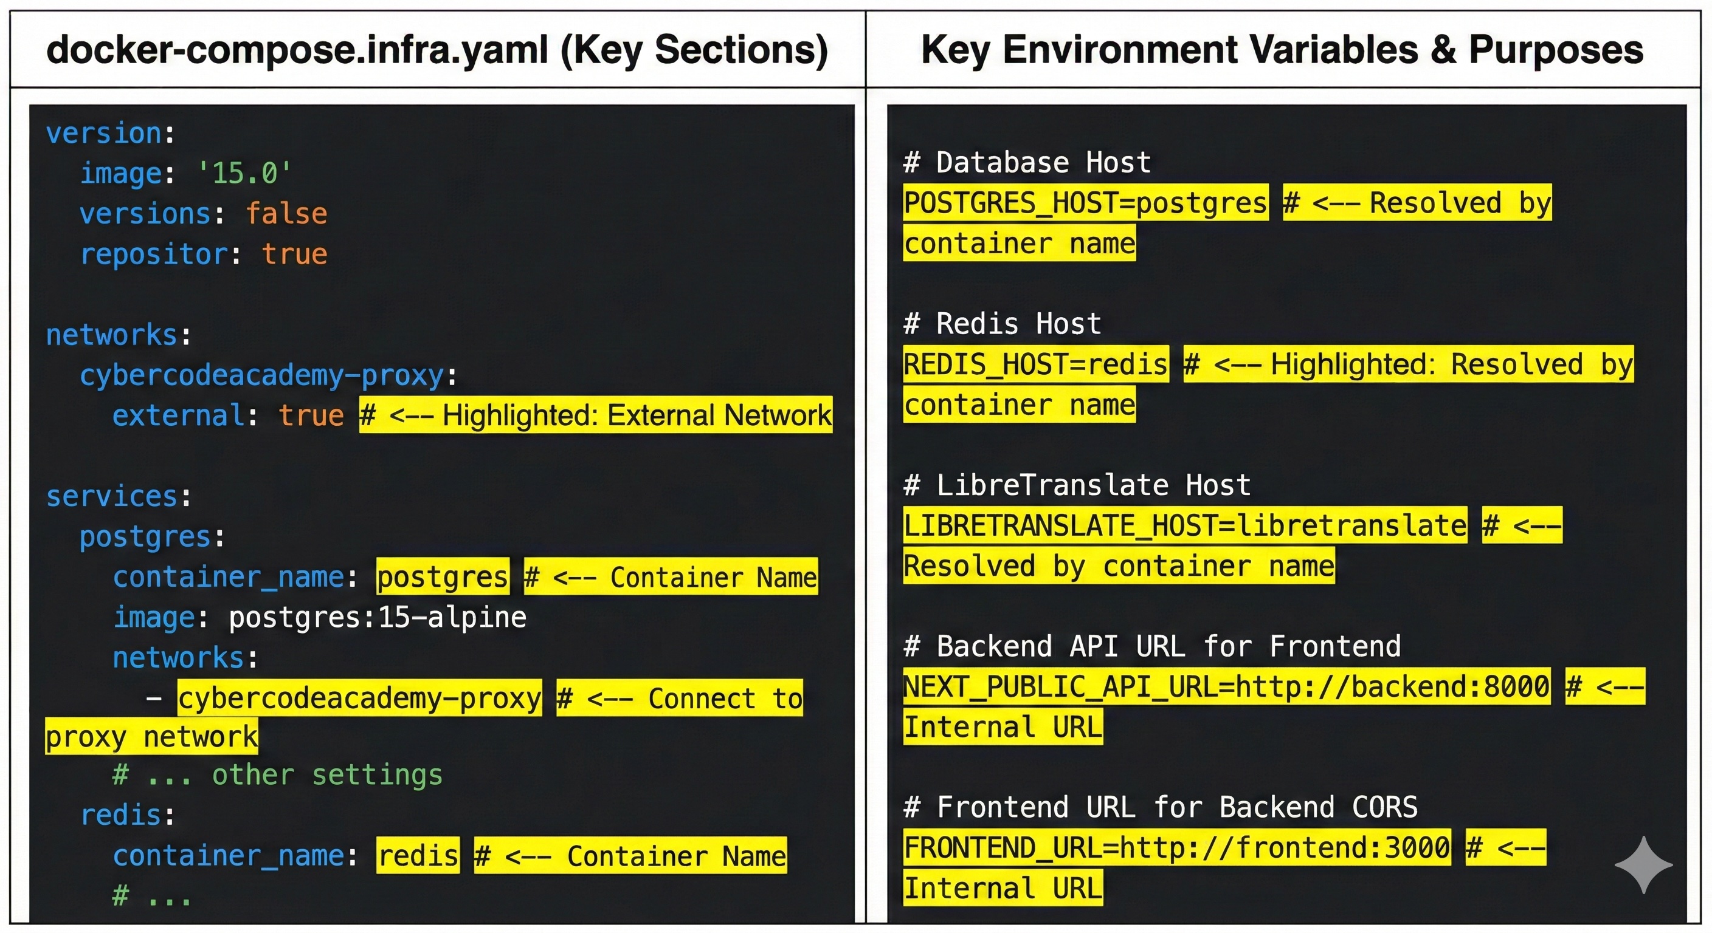Click the "Highlighted: Resolved by" comment
Screen dimensions: 1712x933
1408,364
